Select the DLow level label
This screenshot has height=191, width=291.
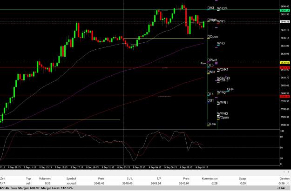[x=211, y=124]
